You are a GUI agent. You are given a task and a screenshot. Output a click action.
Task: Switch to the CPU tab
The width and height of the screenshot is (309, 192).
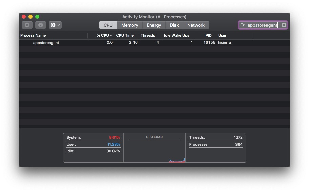coord(108,25)
